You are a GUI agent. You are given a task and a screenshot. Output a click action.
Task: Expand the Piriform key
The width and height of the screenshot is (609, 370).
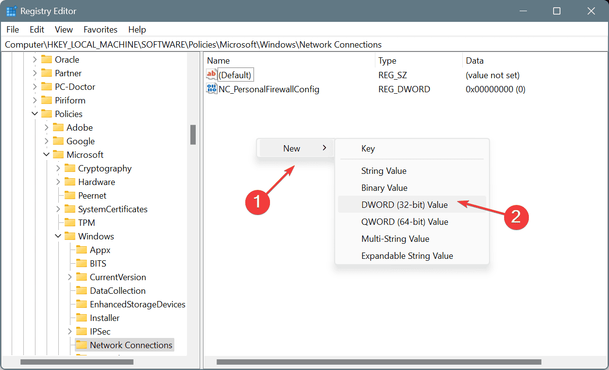point(34,100)
